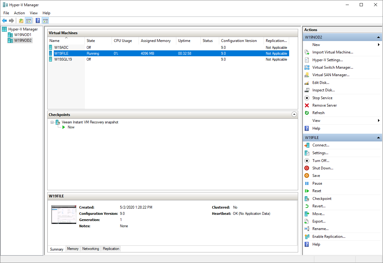Select the W19SQL19 virtual machine row
The width and height of the screenshot is (383, 263).
[168, 59]
